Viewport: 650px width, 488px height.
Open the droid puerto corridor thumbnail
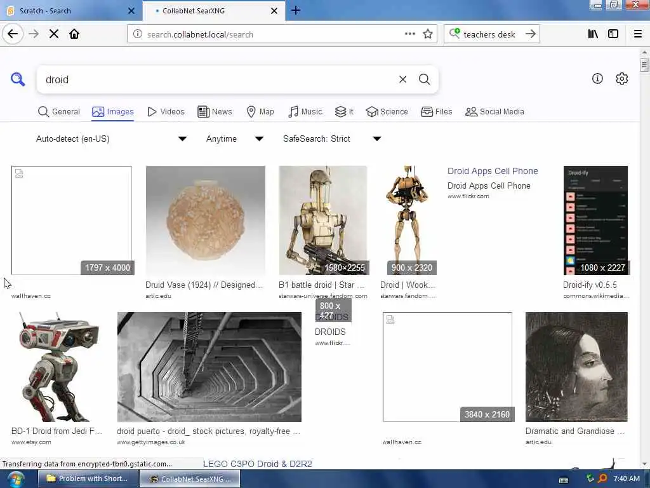click(x=209, y=367)
